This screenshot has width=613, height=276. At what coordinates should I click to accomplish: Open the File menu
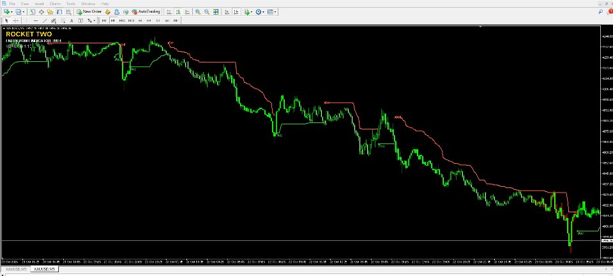pos(11,4)
